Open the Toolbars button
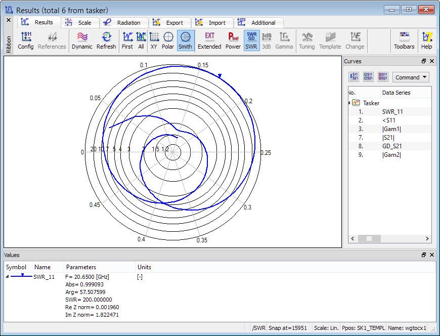 [x=404, y=40]
